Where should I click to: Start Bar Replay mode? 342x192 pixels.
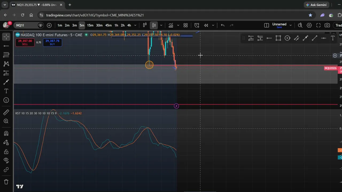tap(206, 25)
